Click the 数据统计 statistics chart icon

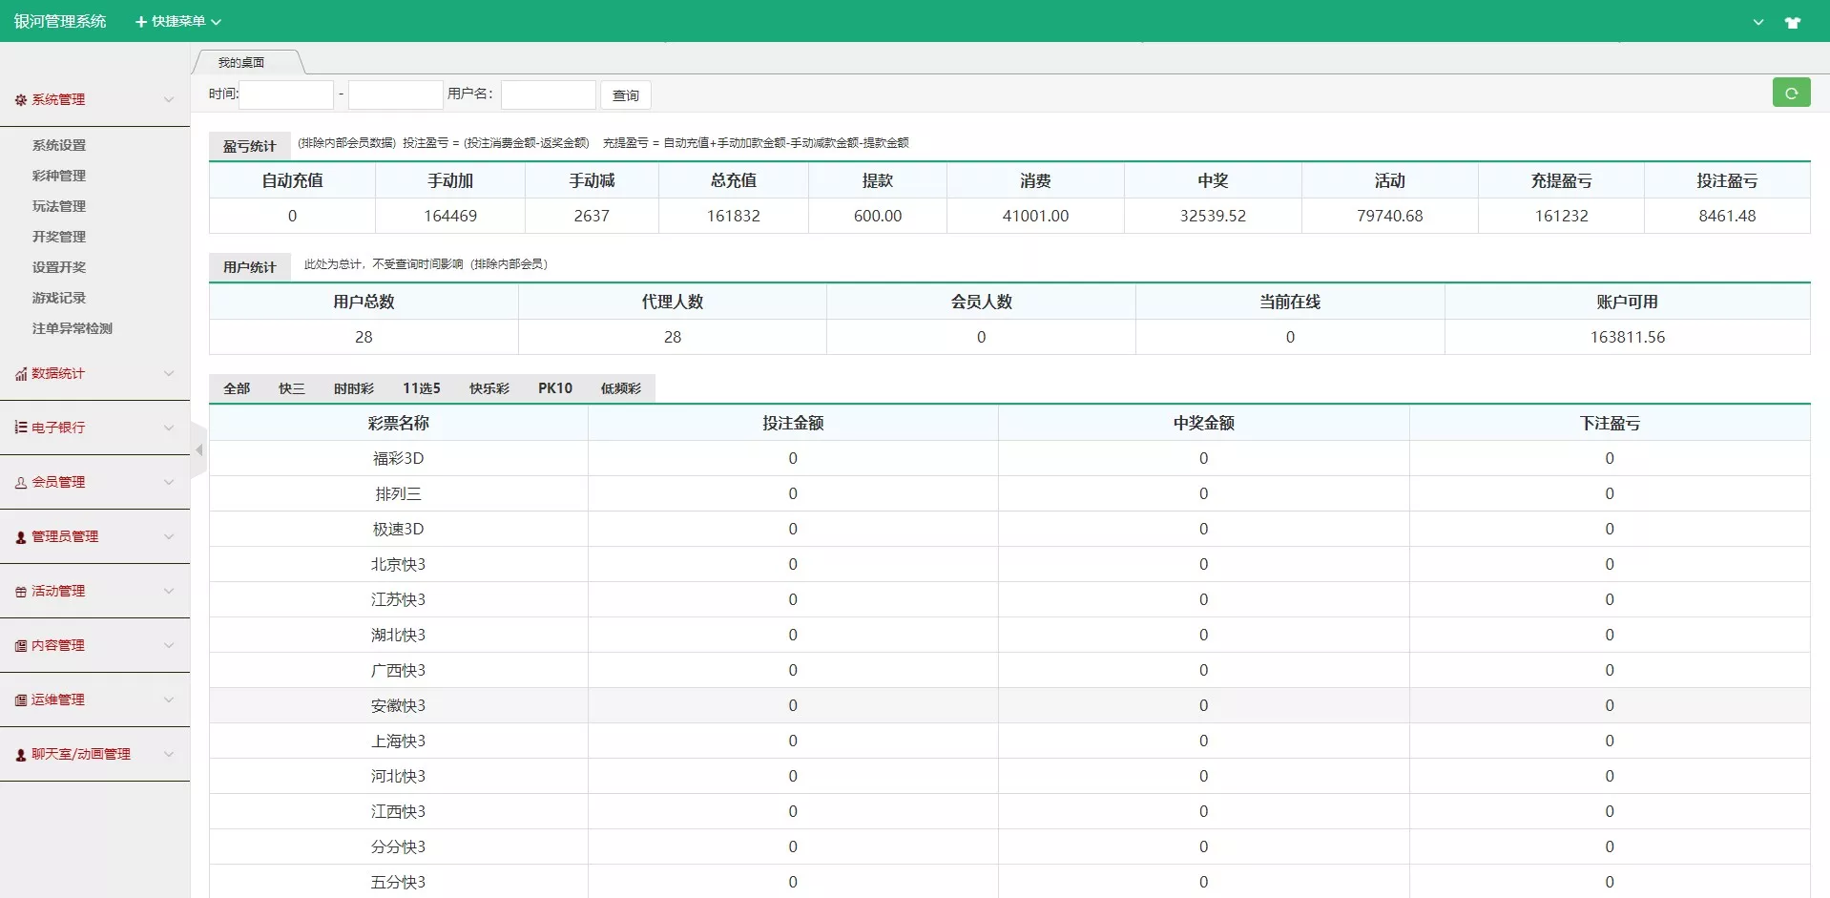click(19, 374)
